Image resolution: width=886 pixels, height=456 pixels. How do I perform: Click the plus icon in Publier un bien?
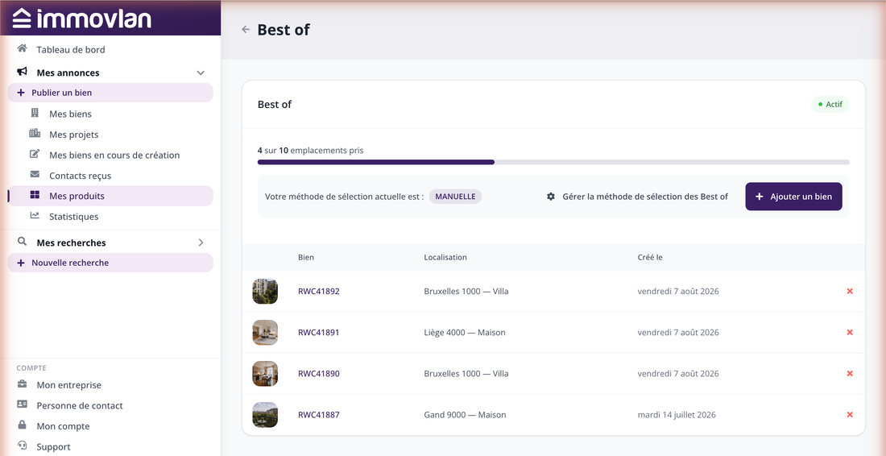pyautogui.click(x=21, y=93)
